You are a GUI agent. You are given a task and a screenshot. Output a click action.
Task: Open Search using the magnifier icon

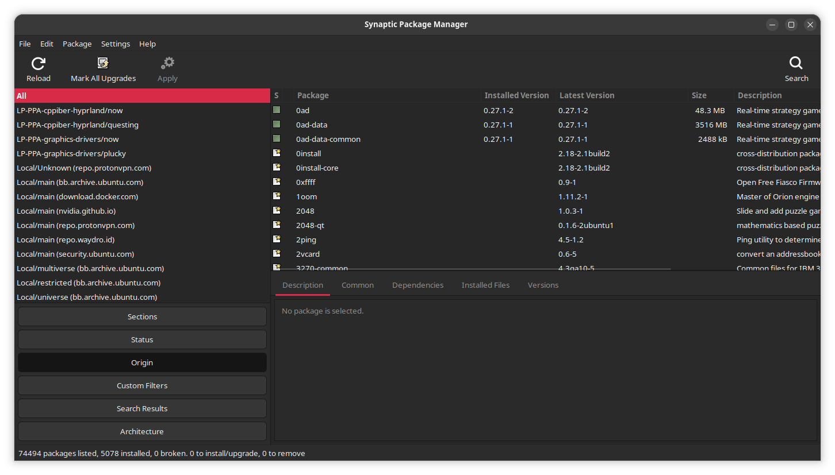pyautogui.click(x=796, y=63)
